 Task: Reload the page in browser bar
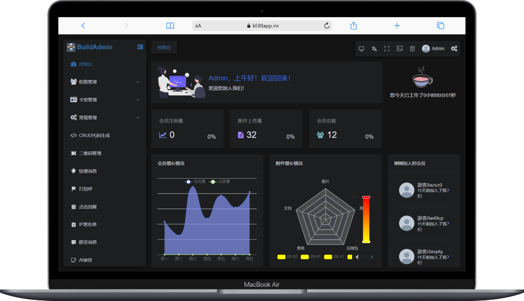coord(327,26)
